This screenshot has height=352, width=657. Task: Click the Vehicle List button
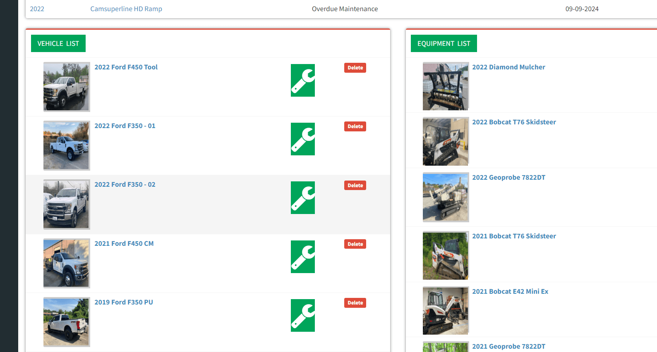[58, 43]
